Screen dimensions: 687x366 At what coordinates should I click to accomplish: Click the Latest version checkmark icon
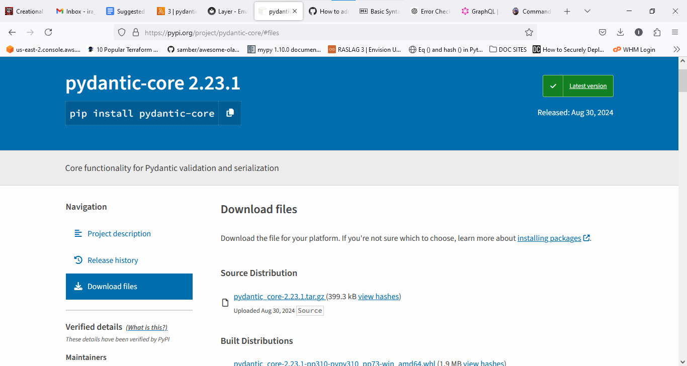click(x=553, y=86)
